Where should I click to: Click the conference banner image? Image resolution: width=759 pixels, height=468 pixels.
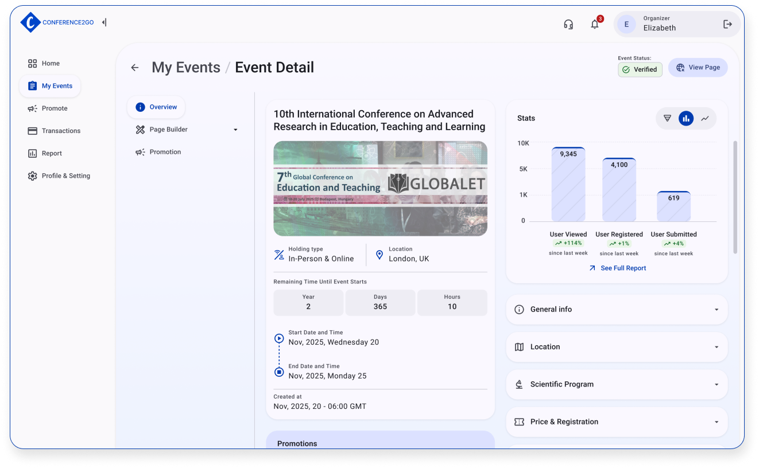(380, 188)
